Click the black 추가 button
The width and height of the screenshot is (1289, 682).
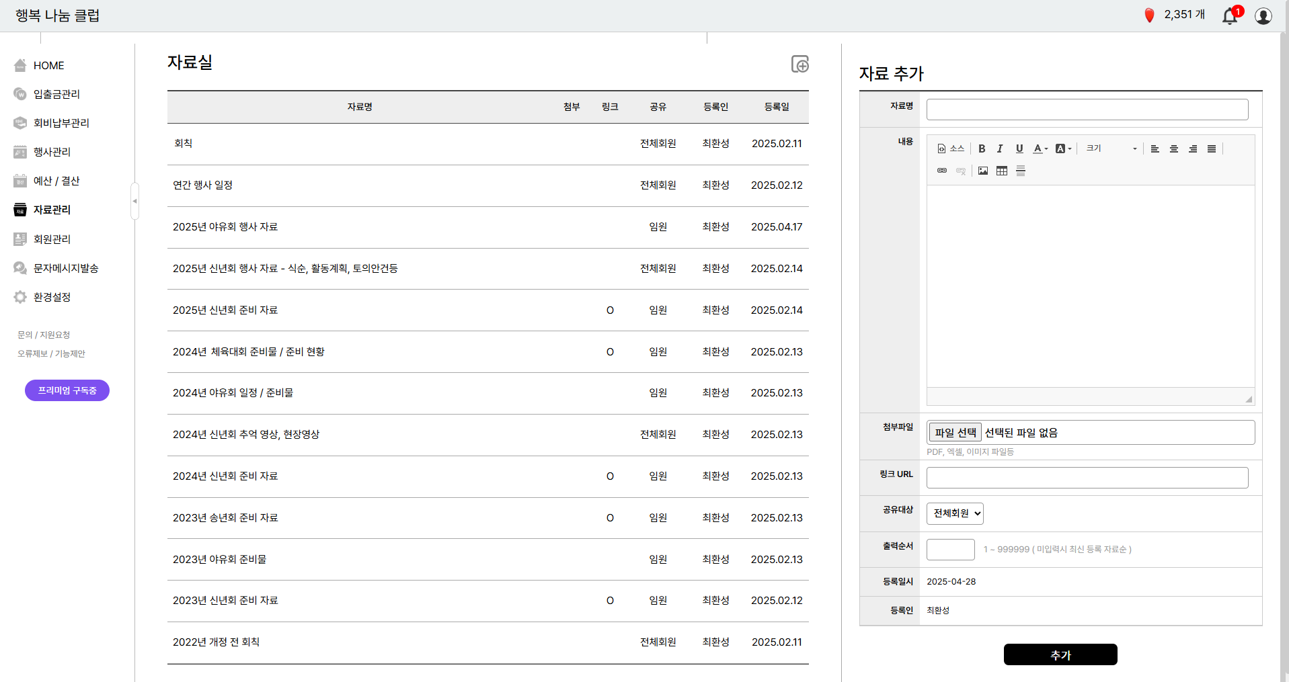(1060, 654)
